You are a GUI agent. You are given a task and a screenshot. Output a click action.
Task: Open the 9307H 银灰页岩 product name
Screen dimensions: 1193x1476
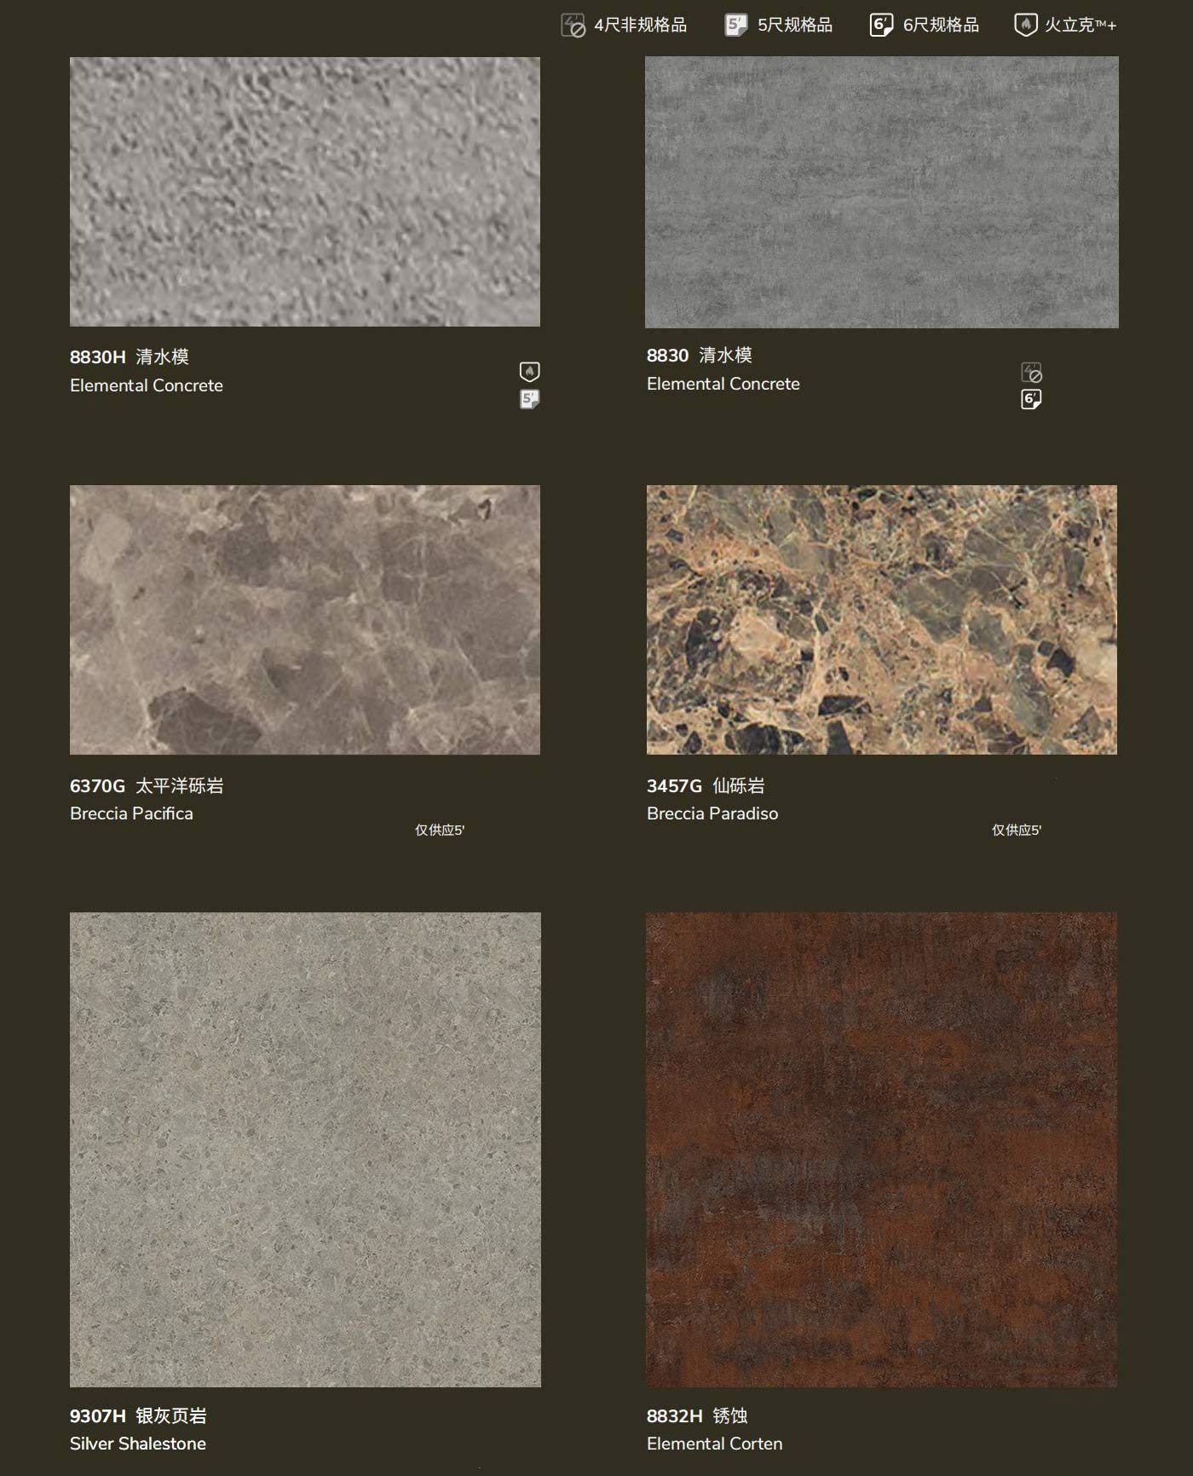point(138,1416)
